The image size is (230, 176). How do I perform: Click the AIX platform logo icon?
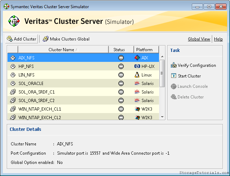[x=137, y=58]
